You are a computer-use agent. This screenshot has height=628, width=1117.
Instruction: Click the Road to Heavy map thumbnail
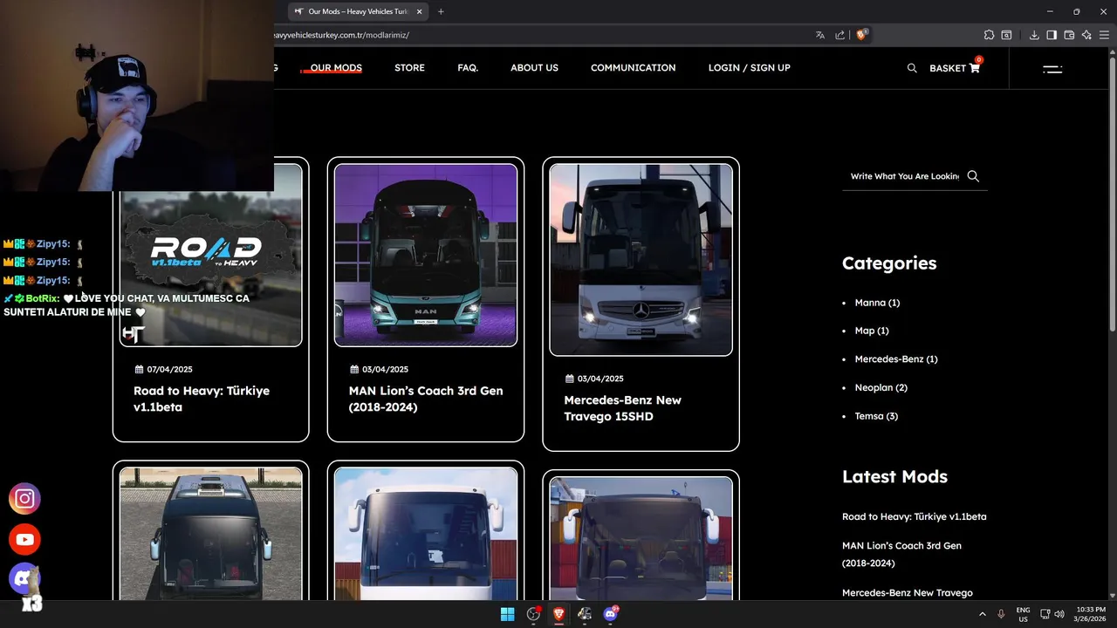point(210,256)
